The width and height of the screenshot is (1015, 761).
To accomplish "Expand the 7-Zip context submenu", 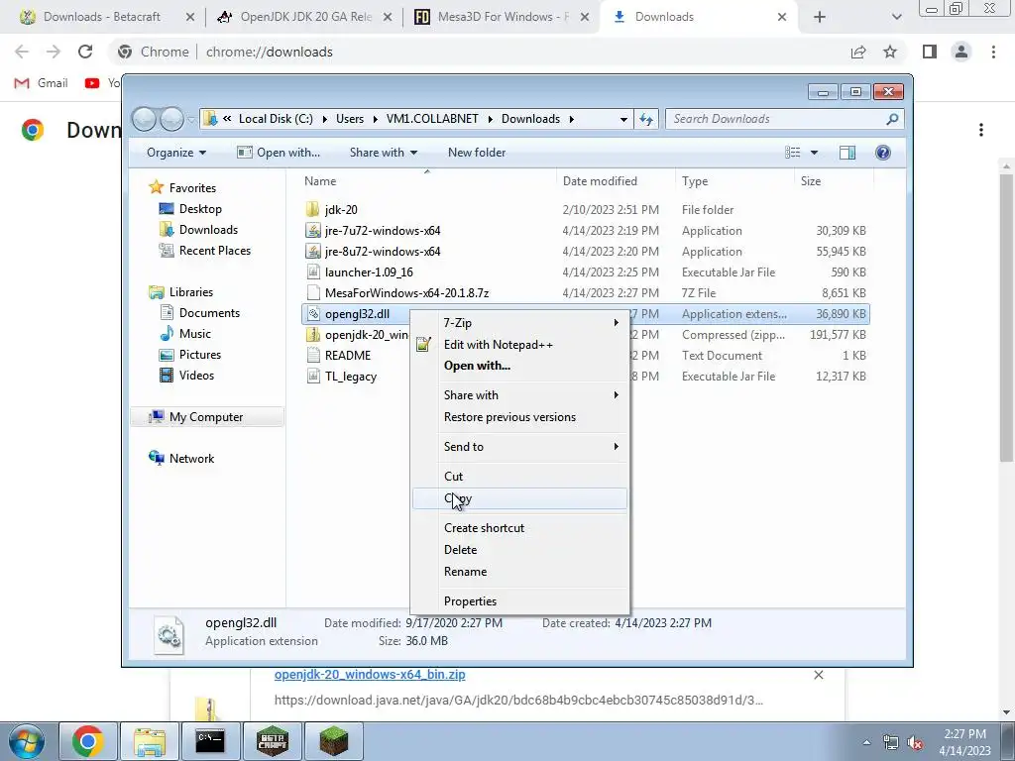I will 519,323.
